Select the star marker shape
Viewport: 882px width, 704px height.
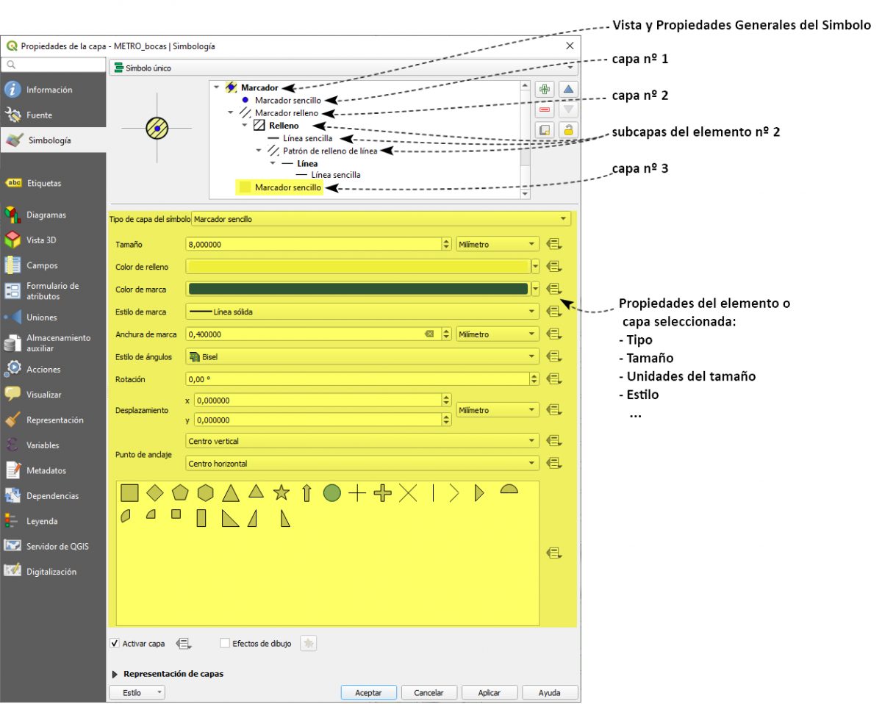click(282, 493)
